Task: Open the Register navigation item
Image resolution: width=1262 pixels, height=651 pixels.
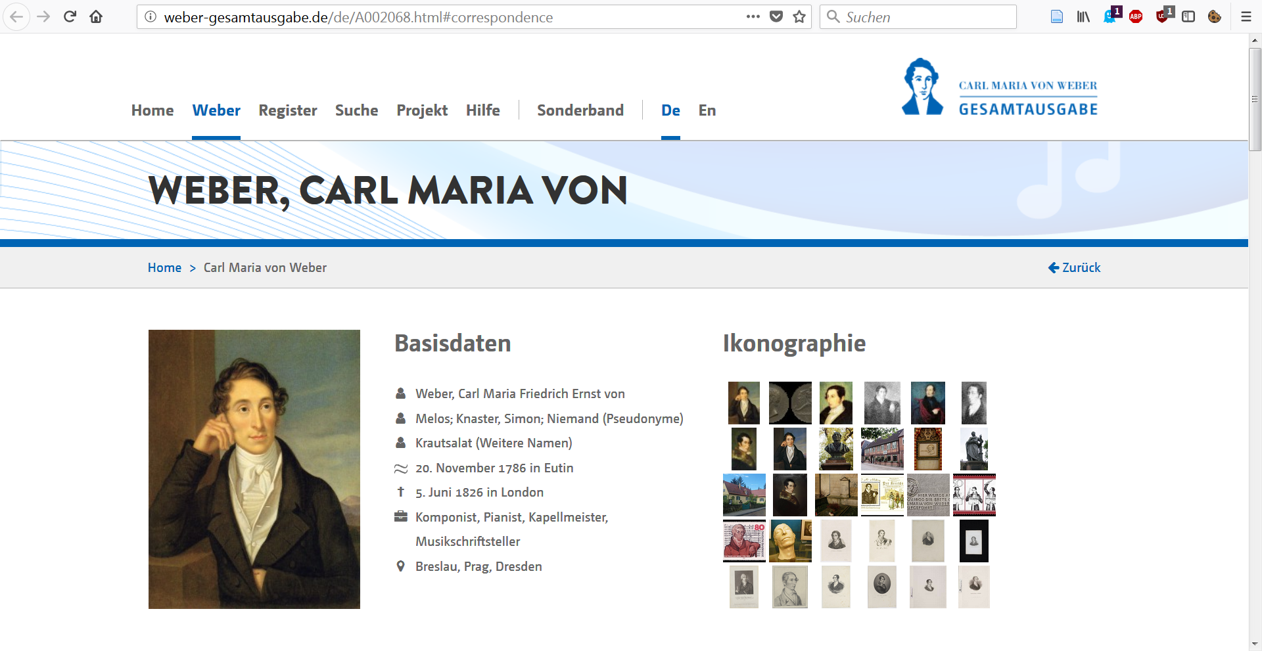Action: pyautogui.click(x=288, y=110)
